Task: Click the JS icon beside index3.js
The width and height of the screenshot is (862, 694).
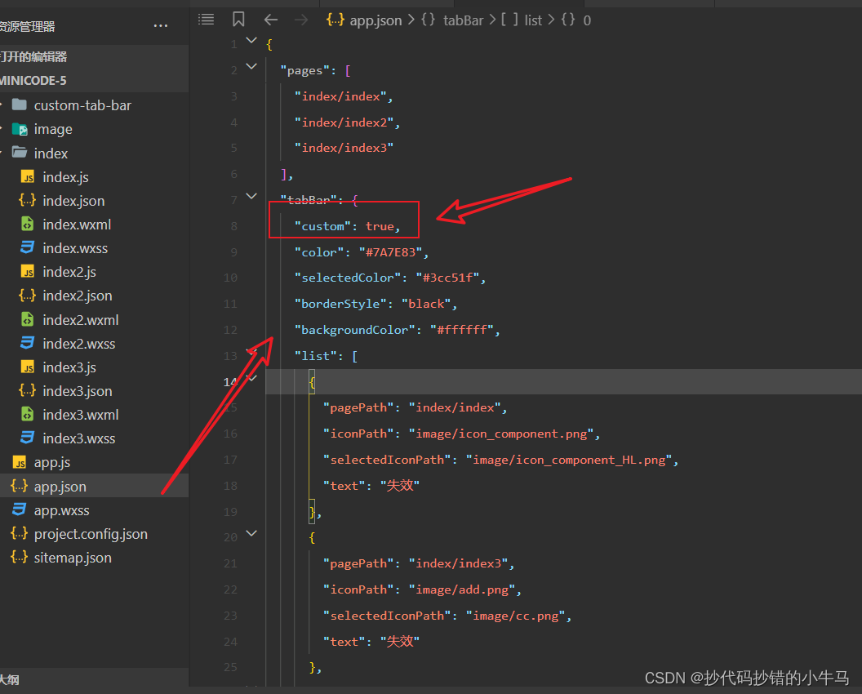Action: click(x=28, y=367)
